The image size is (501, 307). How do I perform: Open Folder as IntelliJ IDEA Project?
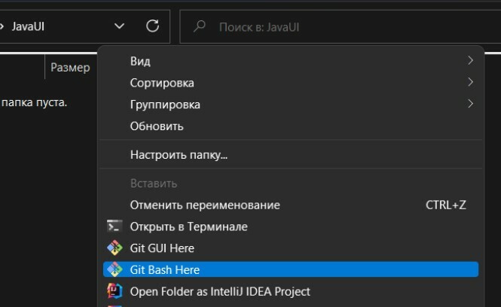[291, 291]
